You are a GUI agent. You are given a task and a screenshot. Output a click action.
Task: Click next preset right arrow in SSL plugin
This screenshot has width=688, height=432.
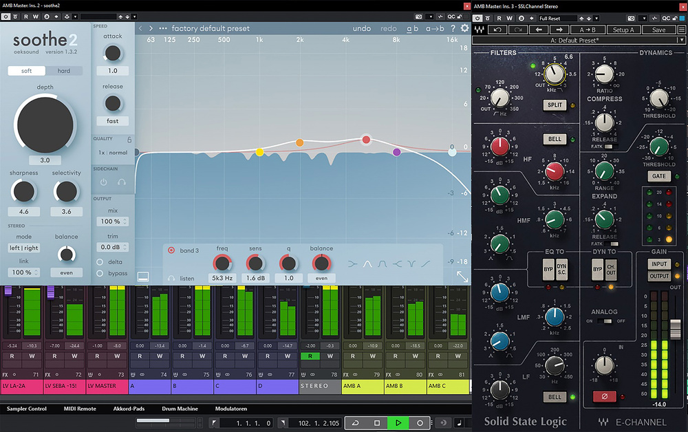coord(559,30)
